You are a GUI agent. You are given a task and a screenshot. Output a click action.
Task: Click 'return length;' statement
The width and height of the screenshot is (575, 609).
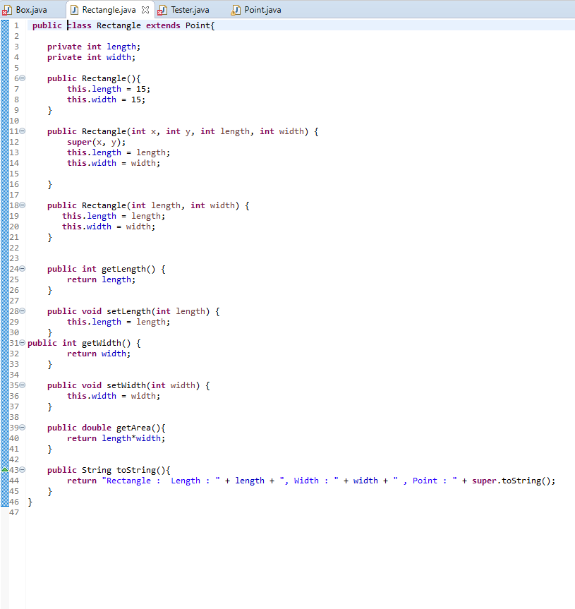(x=101, y=279)
